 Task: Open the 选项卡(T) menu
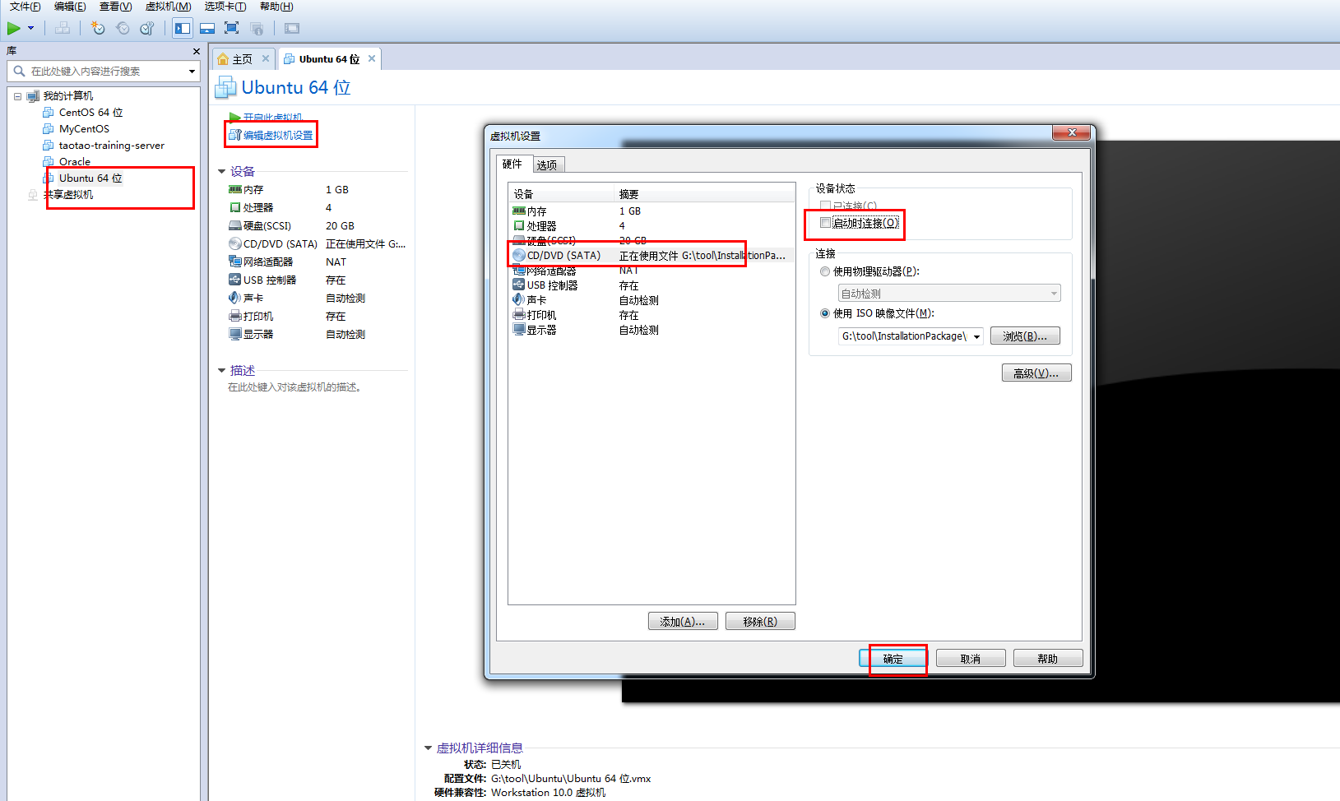pyautogui.click(x=225, y=7)
